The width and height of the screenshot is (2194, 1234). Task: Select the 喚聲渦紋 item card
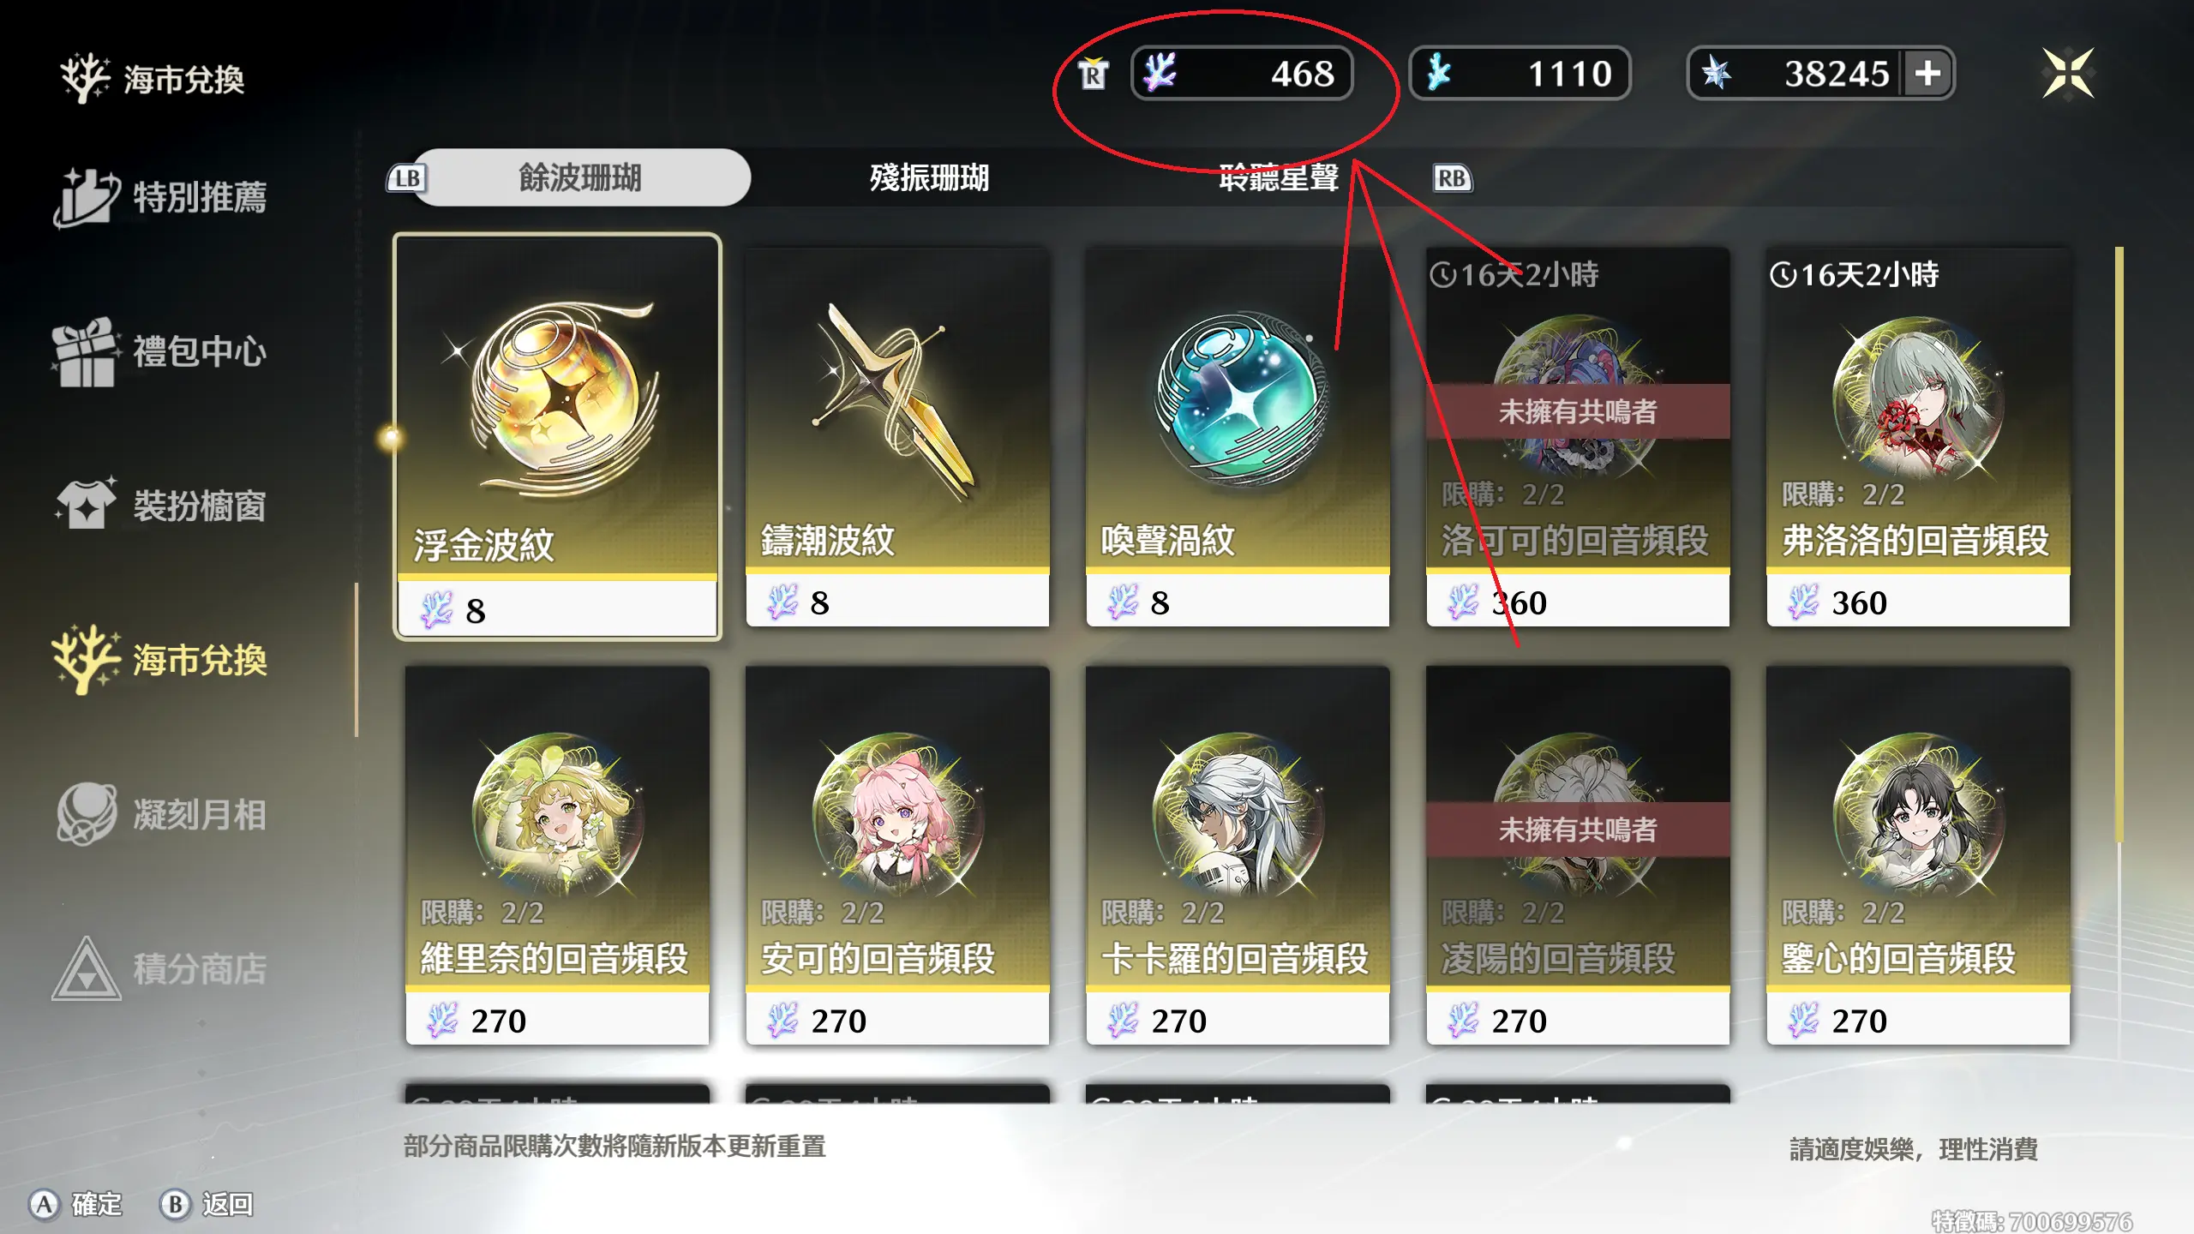coord(1238,437)
